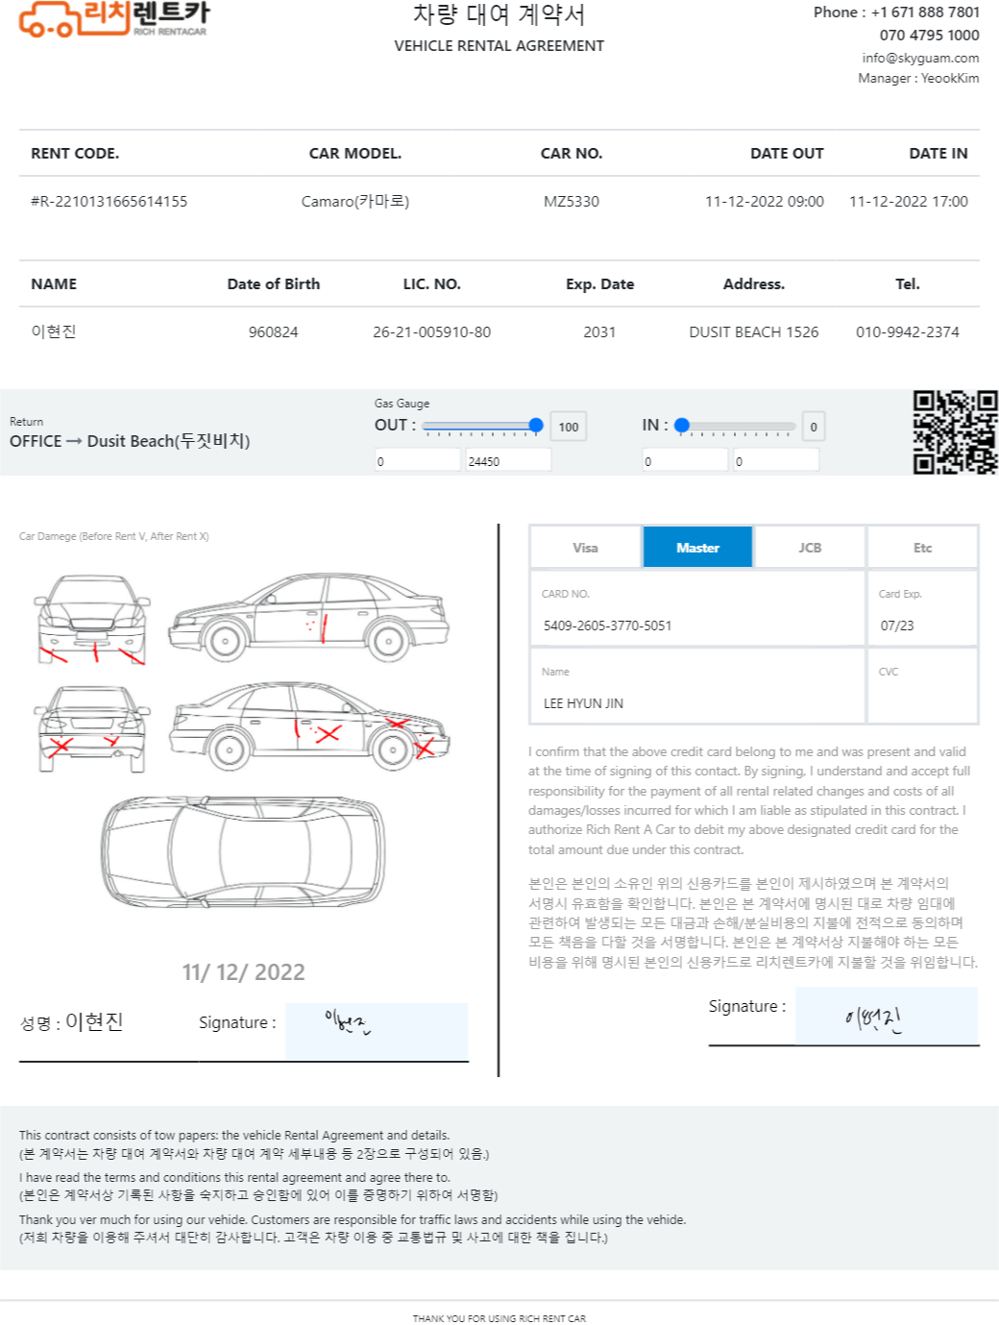Click the Rich Rentacar logo
The image size is (999, 1325).
[x=113, y=19]
